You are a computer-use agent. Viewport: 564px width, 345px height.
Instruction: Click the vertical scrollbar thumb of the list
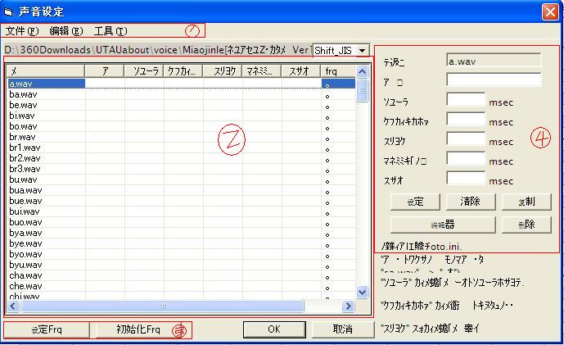click(362, 90)
